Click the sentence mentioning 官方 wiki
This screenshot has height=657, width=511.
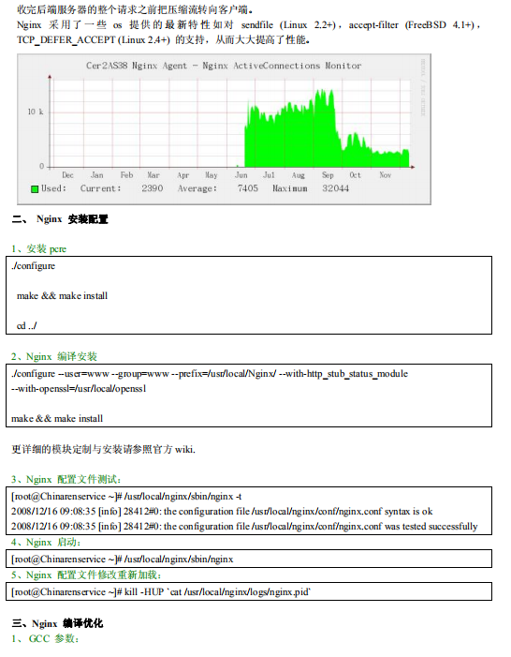(103, 450)
